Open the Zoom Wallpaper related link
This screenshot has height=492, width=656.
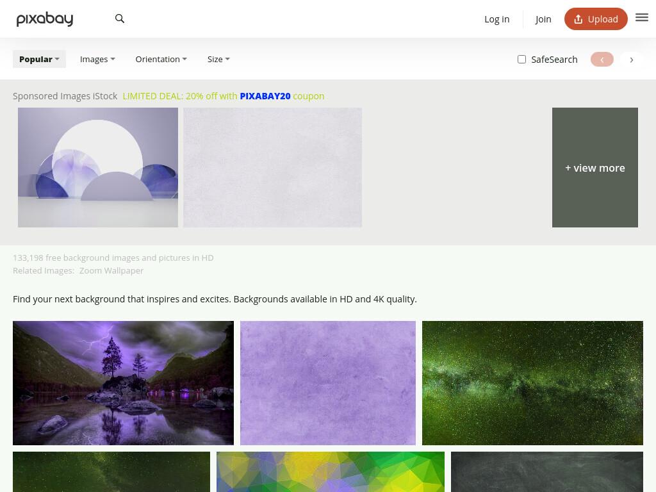(111, 271)
